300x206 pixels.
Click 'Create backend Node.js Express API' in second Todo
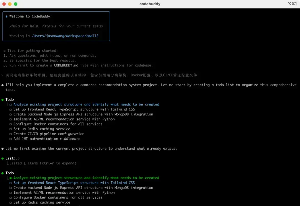click(x=83, y=188)
